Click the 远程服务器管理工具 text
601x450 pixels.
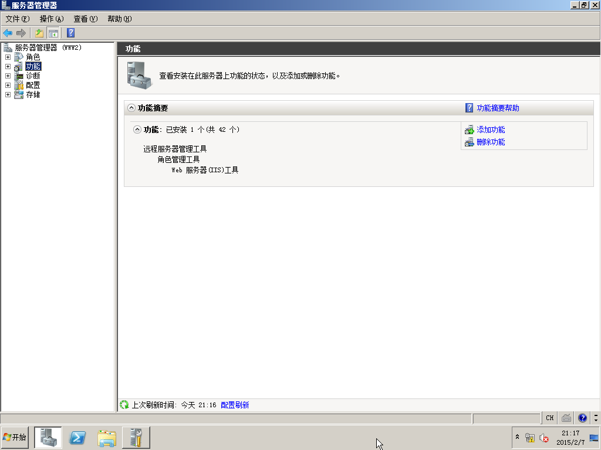[175, 149]
